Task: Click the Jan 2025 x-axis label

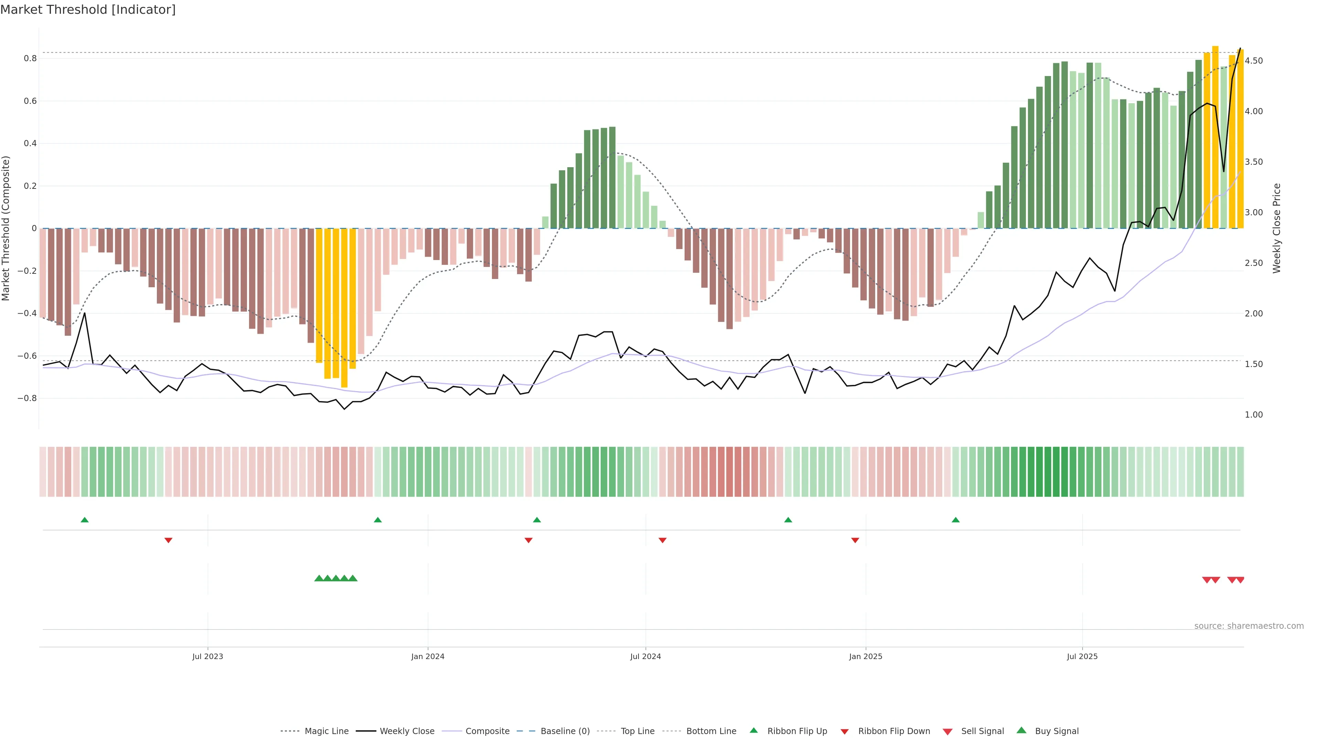Action: pos(866,656)
